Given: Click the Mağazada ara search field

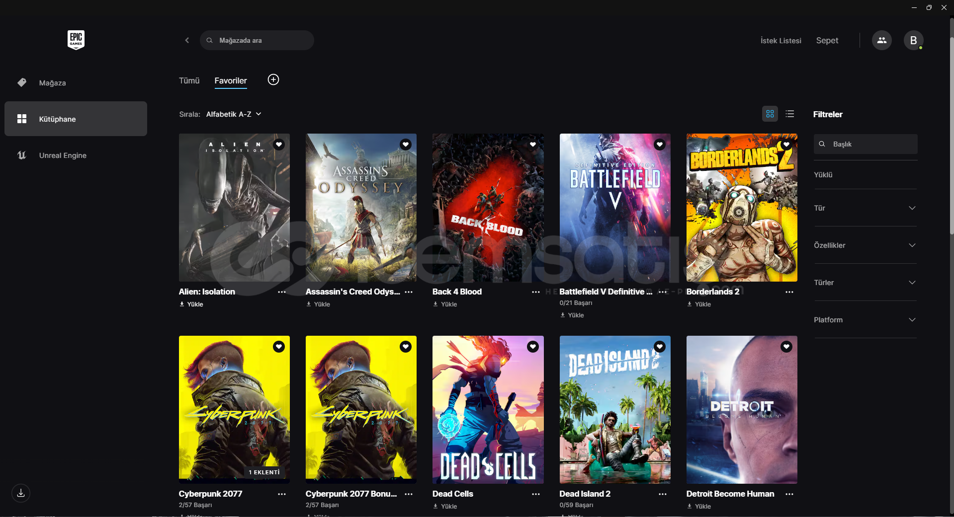Looking at the screenshot, I should tap(257, 40).
